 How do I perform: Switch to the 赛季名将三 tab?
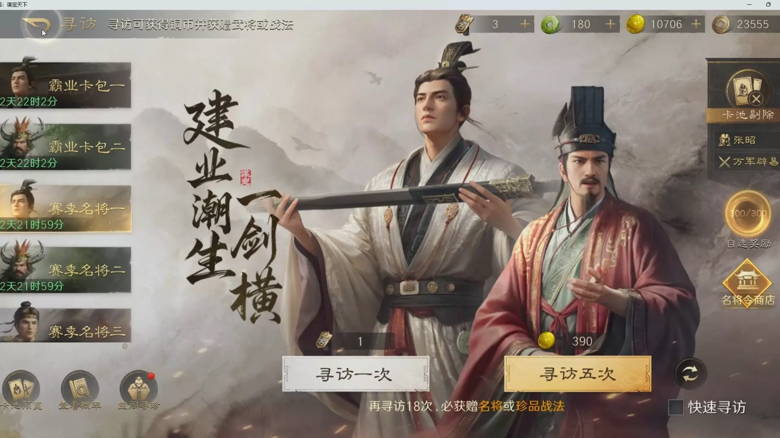click(65, 326)
